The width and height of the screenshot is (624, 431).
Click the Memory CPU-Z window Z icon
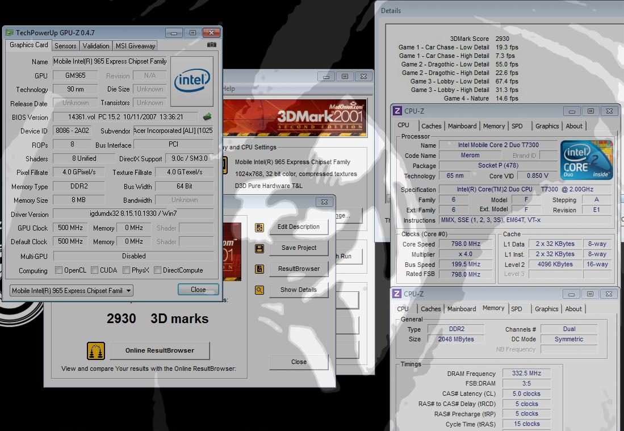pyautogui.click(x=397, y=294)
